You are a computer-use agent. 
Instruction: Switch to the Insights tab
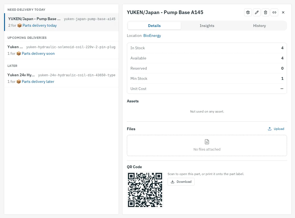[x=207, y=26]
